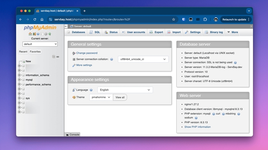Collapse top page header double-arrow icon
The image size is (268, 150).
(x=251, y=27)
